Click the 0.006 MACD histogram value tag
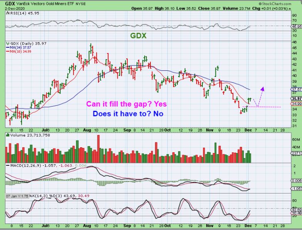Image resolution: width=302 pixels, height=230 pixels. tap(297, 181)
